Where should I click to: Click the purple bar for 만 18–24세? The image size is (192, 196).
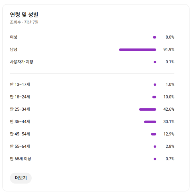(x=154, y=97)
